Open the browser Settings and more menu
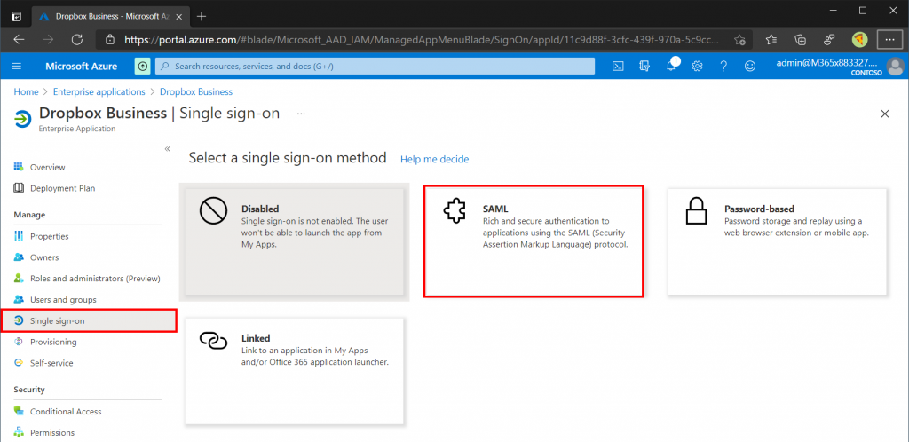The image size is (909, 442). coord(889,39)
